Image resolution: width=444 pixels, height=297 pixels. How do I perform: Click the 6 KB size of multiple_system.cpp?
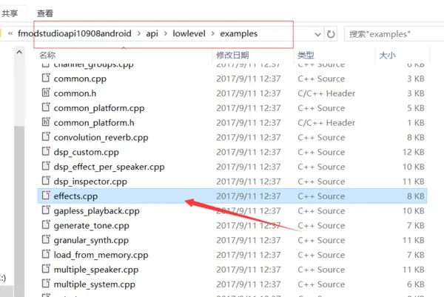point(416,284)
